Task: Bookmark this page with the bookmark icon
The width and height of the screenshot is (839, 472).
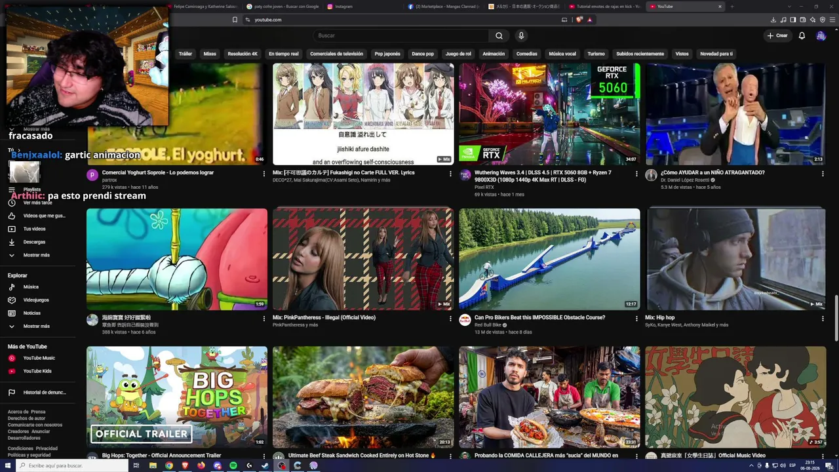Action: point(235,20)
